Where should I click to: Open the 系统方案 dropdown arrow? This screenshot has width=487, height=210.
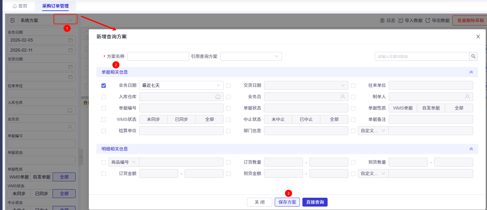[70, 20]
